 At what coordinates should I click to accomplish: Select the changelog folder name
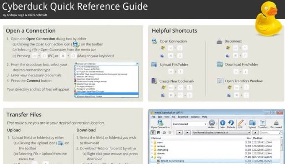tap(163, 150)
